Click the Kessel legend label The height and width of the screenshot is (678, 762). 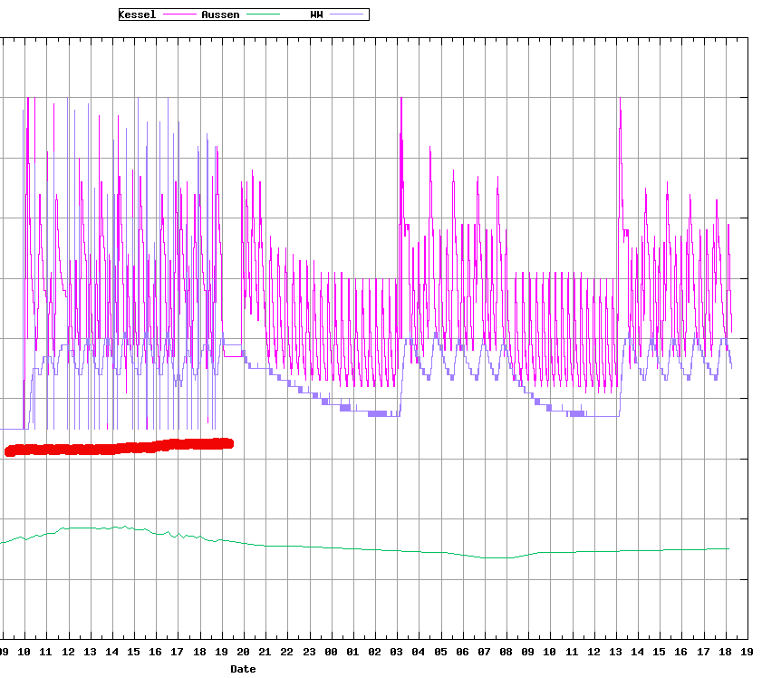pyautogui.click(x=138, y=15)
